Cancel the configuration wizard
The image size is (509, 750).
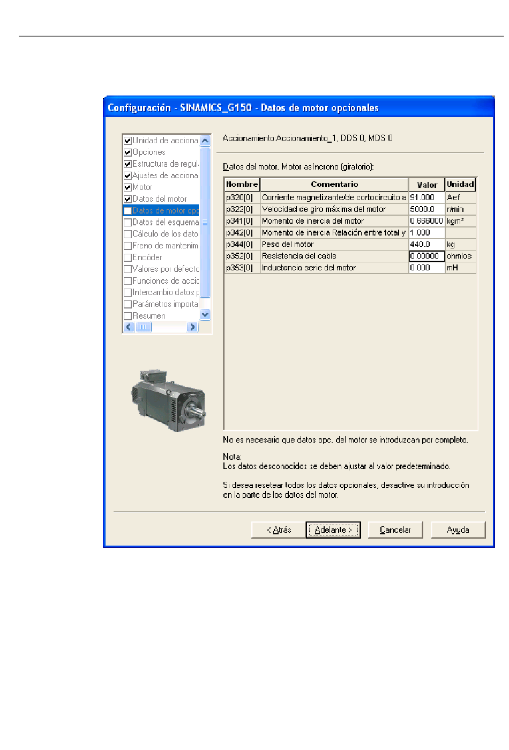point(395,530)
